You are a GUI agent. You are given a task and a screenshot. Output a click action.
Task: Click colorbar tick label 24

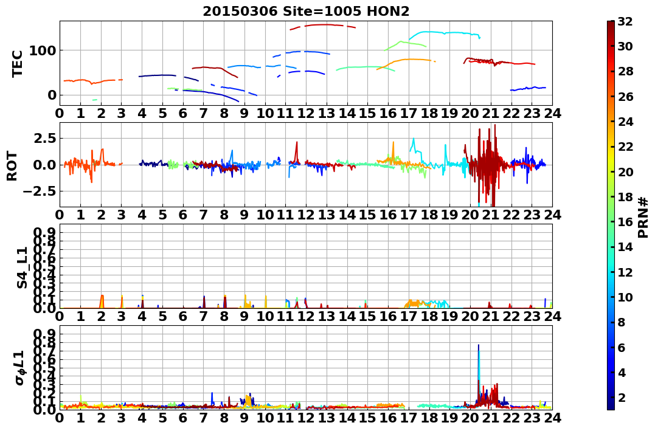pyautogui.click(x=625, y=122)
